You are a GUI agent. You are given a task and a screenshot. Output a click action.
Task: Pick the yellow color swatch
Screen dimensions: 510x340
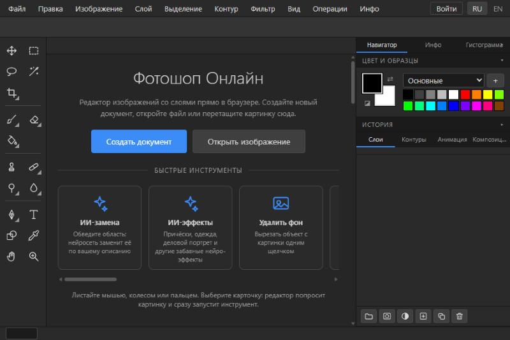click(488, 94)
